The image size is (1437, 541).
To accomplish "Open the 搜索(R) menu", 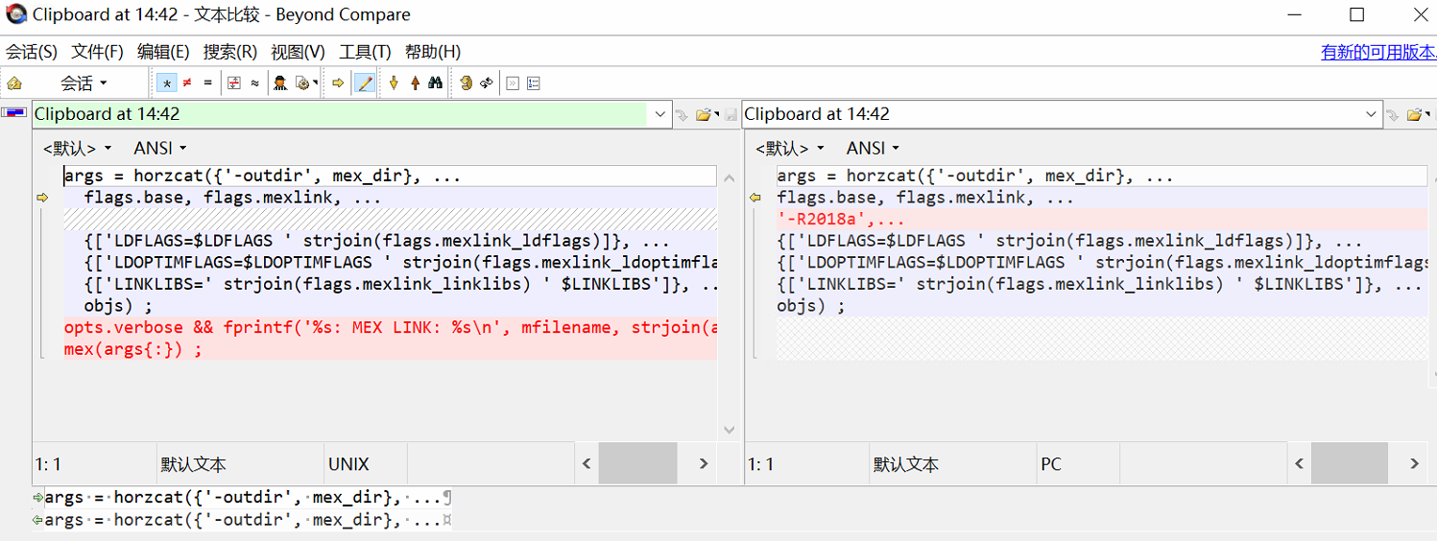I will click(x=230, y=52).
